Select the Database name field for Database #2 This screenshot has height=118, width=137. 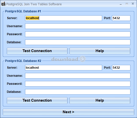(78, 92)
